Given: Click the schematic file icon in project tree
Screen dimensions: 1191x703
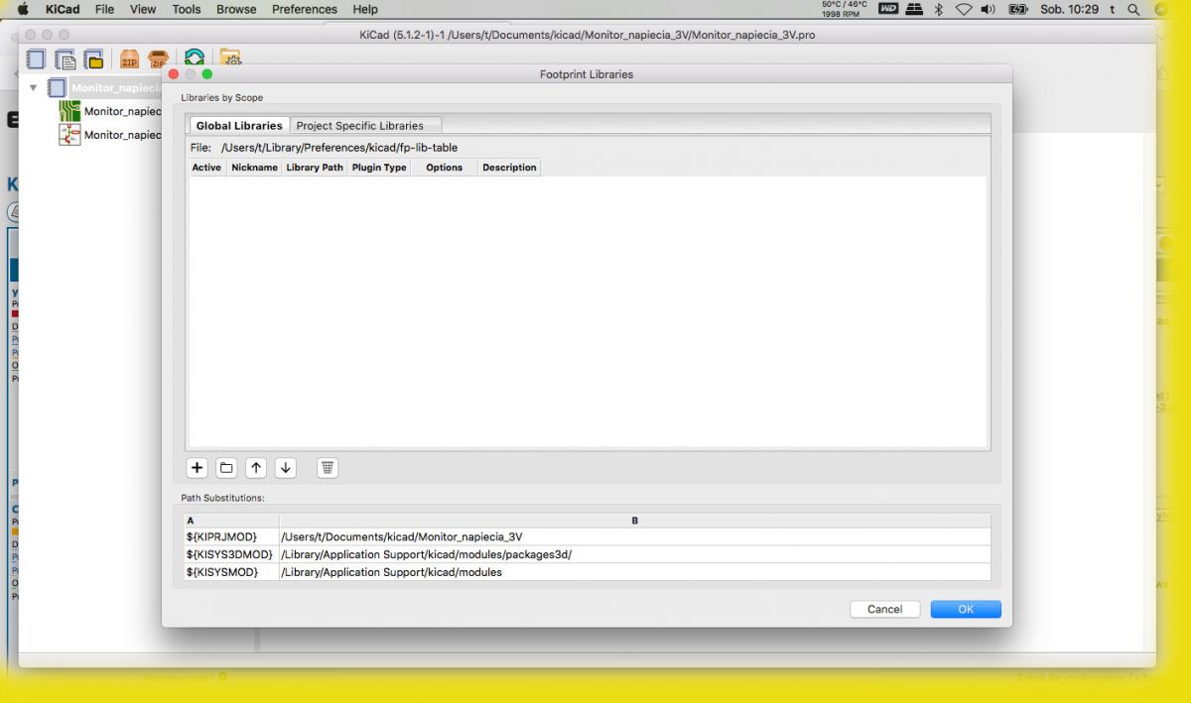Looking at the screenshot, I should click(x=69, y=135).
